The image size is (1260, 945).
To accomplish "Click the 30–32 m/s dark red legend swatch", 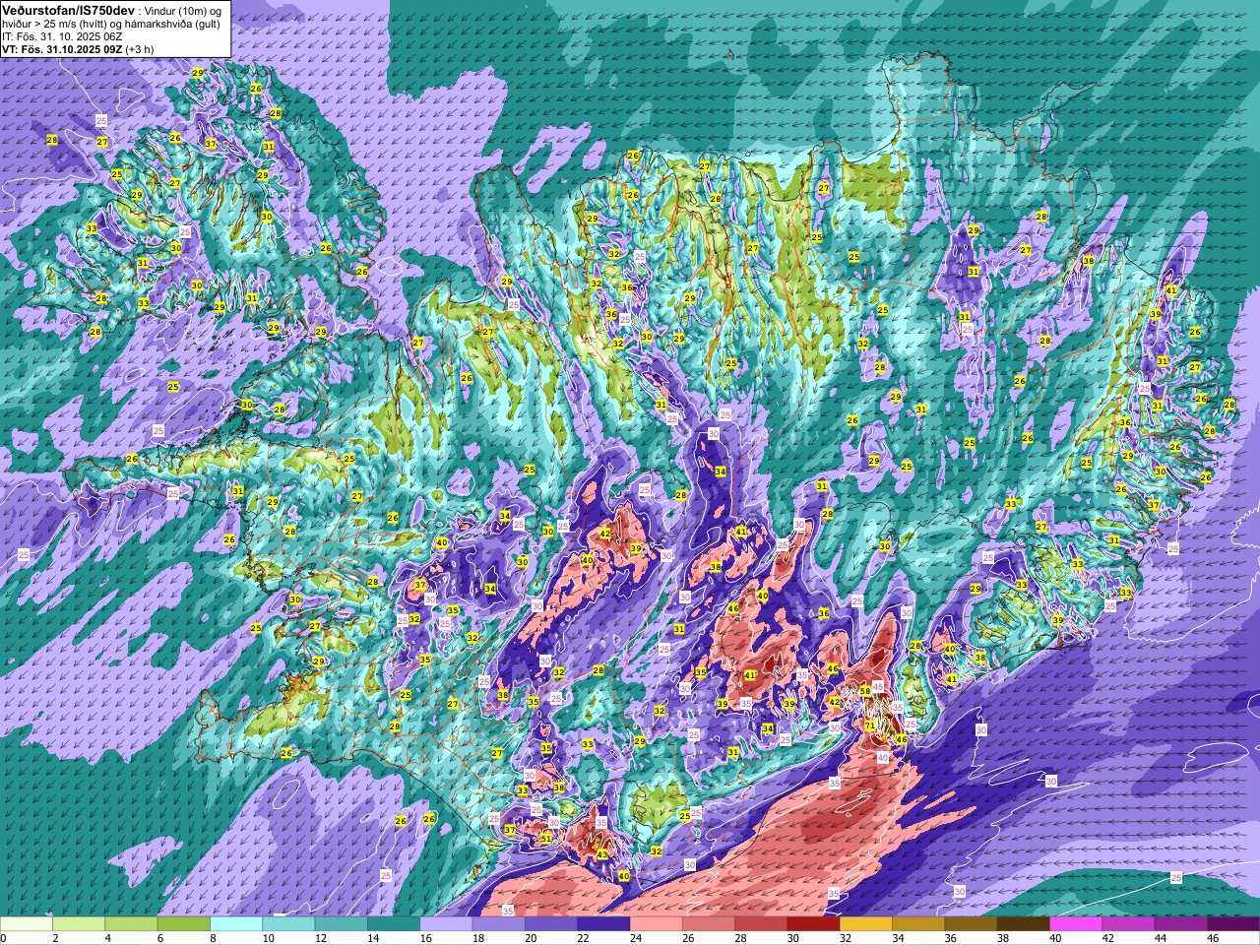I will (814, 924).
